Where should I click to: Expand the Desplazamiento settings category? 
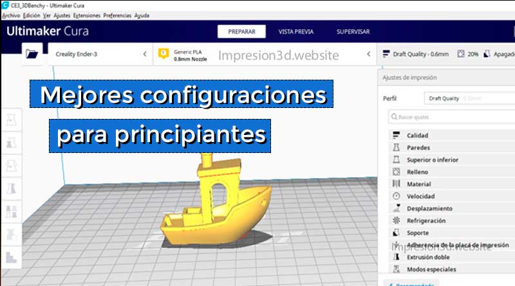coord(452,208)
